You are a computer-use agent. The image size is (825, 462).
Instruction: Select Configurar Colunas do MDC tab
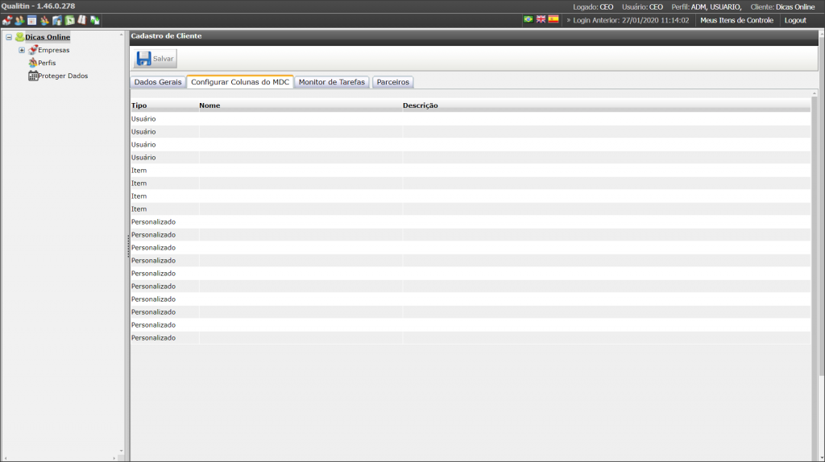tap(240, 82)
